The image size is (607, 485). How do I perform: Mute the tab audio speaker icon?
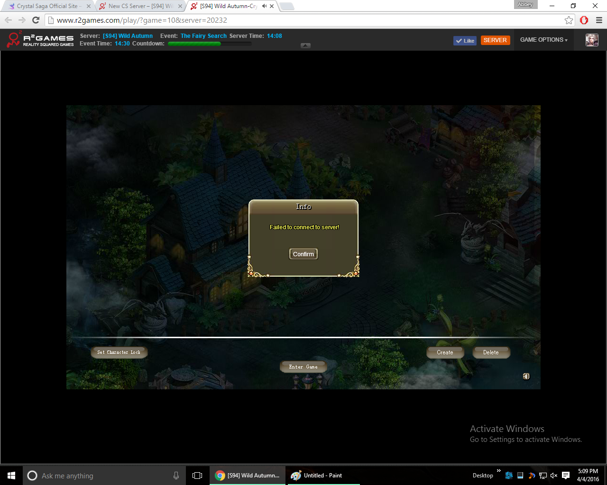click(x=264, y=6)
